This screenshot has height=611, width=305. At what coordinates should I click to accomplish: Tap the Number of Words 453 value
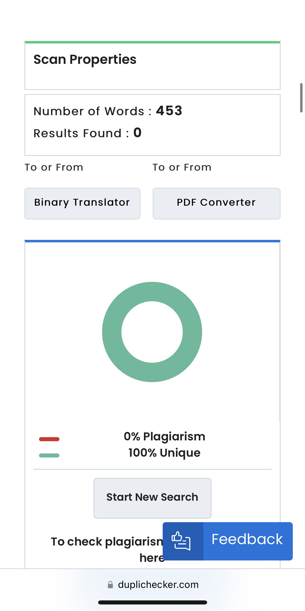[x=169, y=111]
